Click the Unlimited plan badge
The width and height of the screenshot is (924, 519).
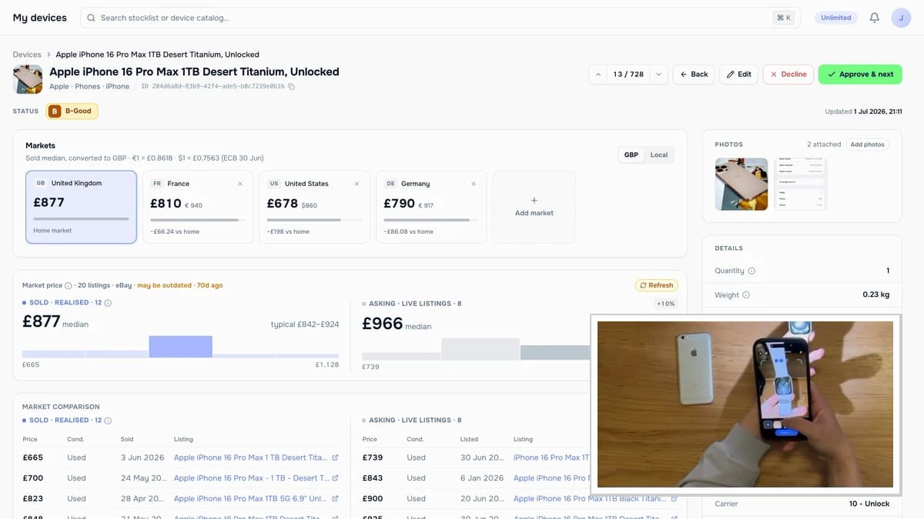pos(836,18)
